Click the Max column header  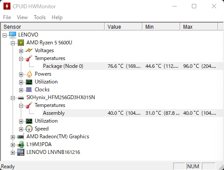coord(199,27)
